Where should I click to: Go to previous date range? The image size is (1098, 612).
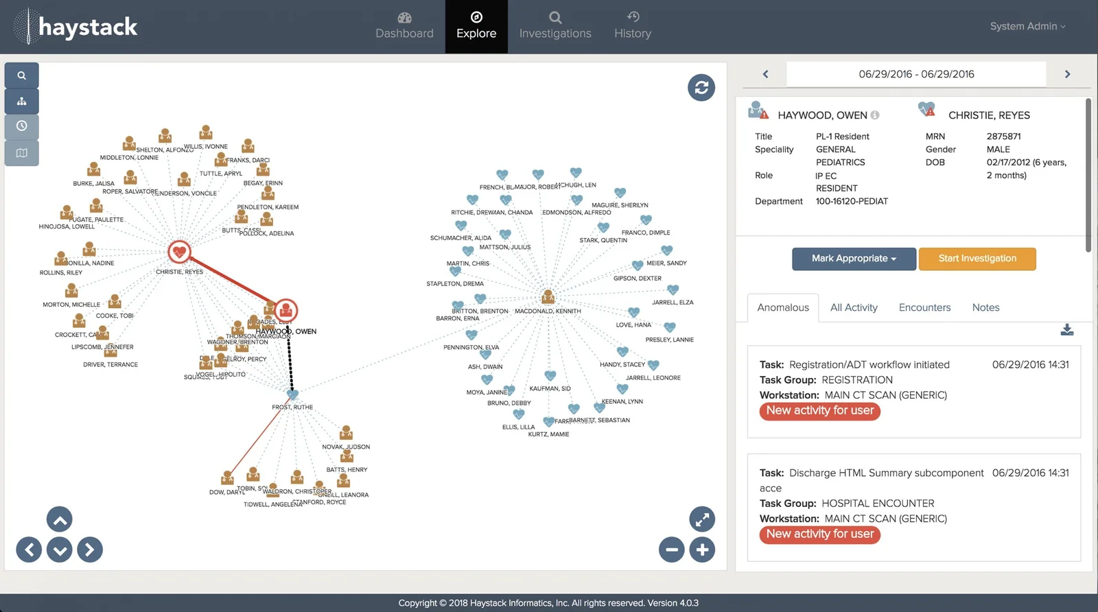(766, 74)
